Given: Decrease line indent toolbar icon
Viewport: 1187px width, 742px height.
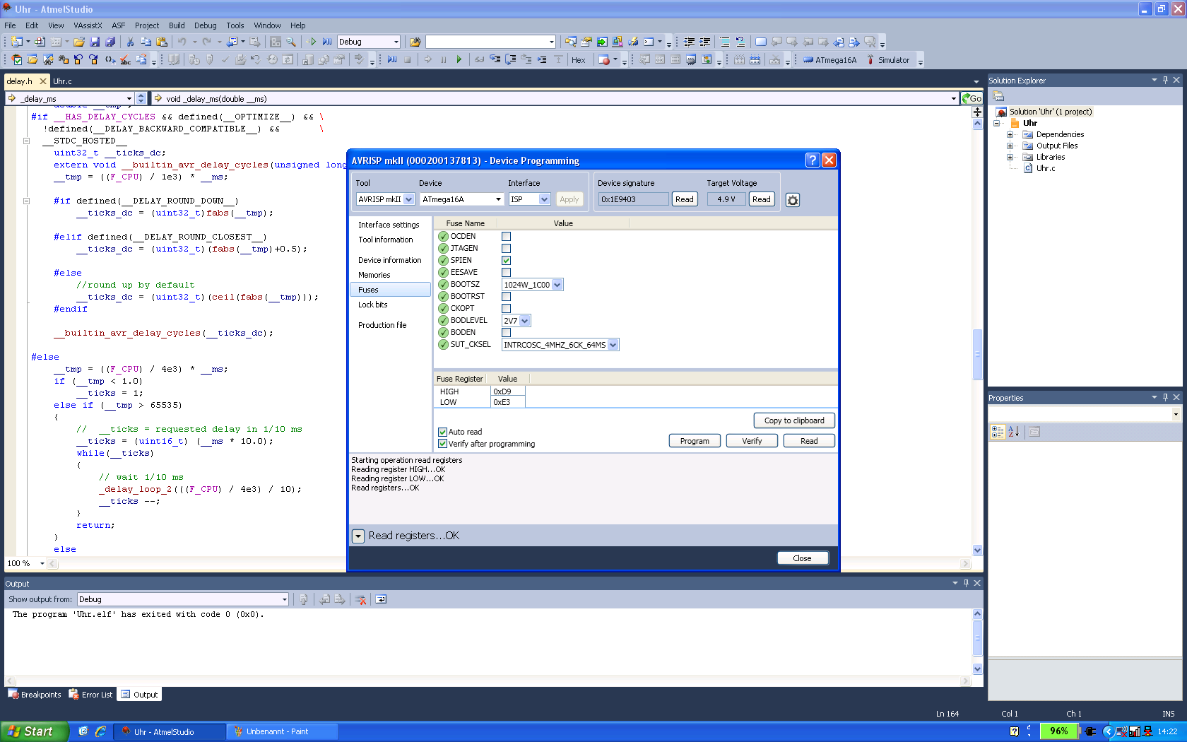Looking at the screenshot, I should (x=690, y=42).
